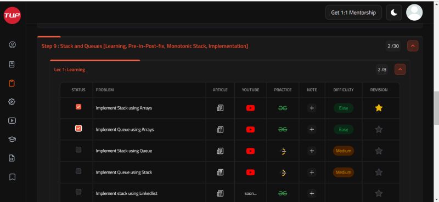Uncheck the status for Implement Stack using Arrays
This screenshot has height=202, width=439.
tap(78, 107)
